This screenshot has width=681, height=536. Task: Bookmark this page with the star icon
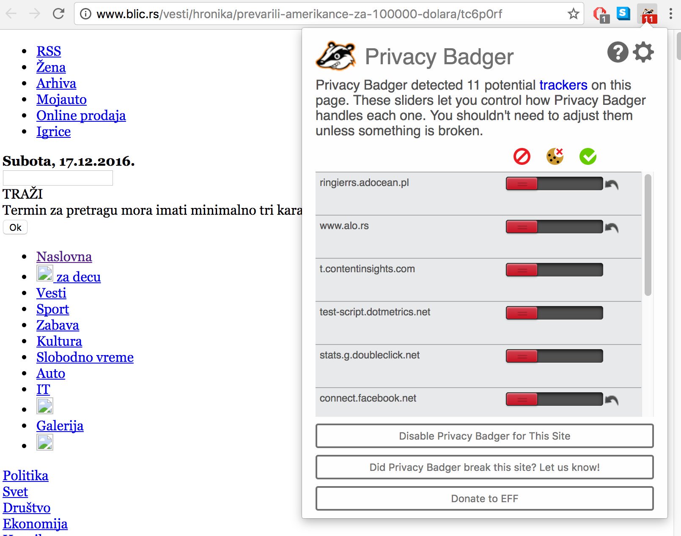point(573,14)
